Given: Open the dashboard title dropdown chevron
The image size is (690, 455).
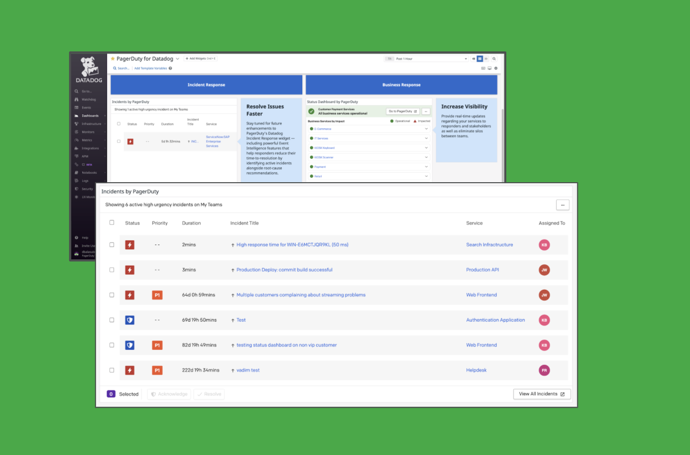Looking at the screenshot, I should point(178,59).
